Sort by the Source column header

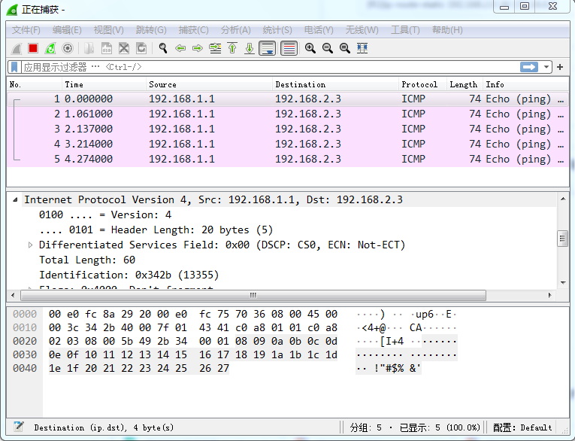[x=210, y=84]
